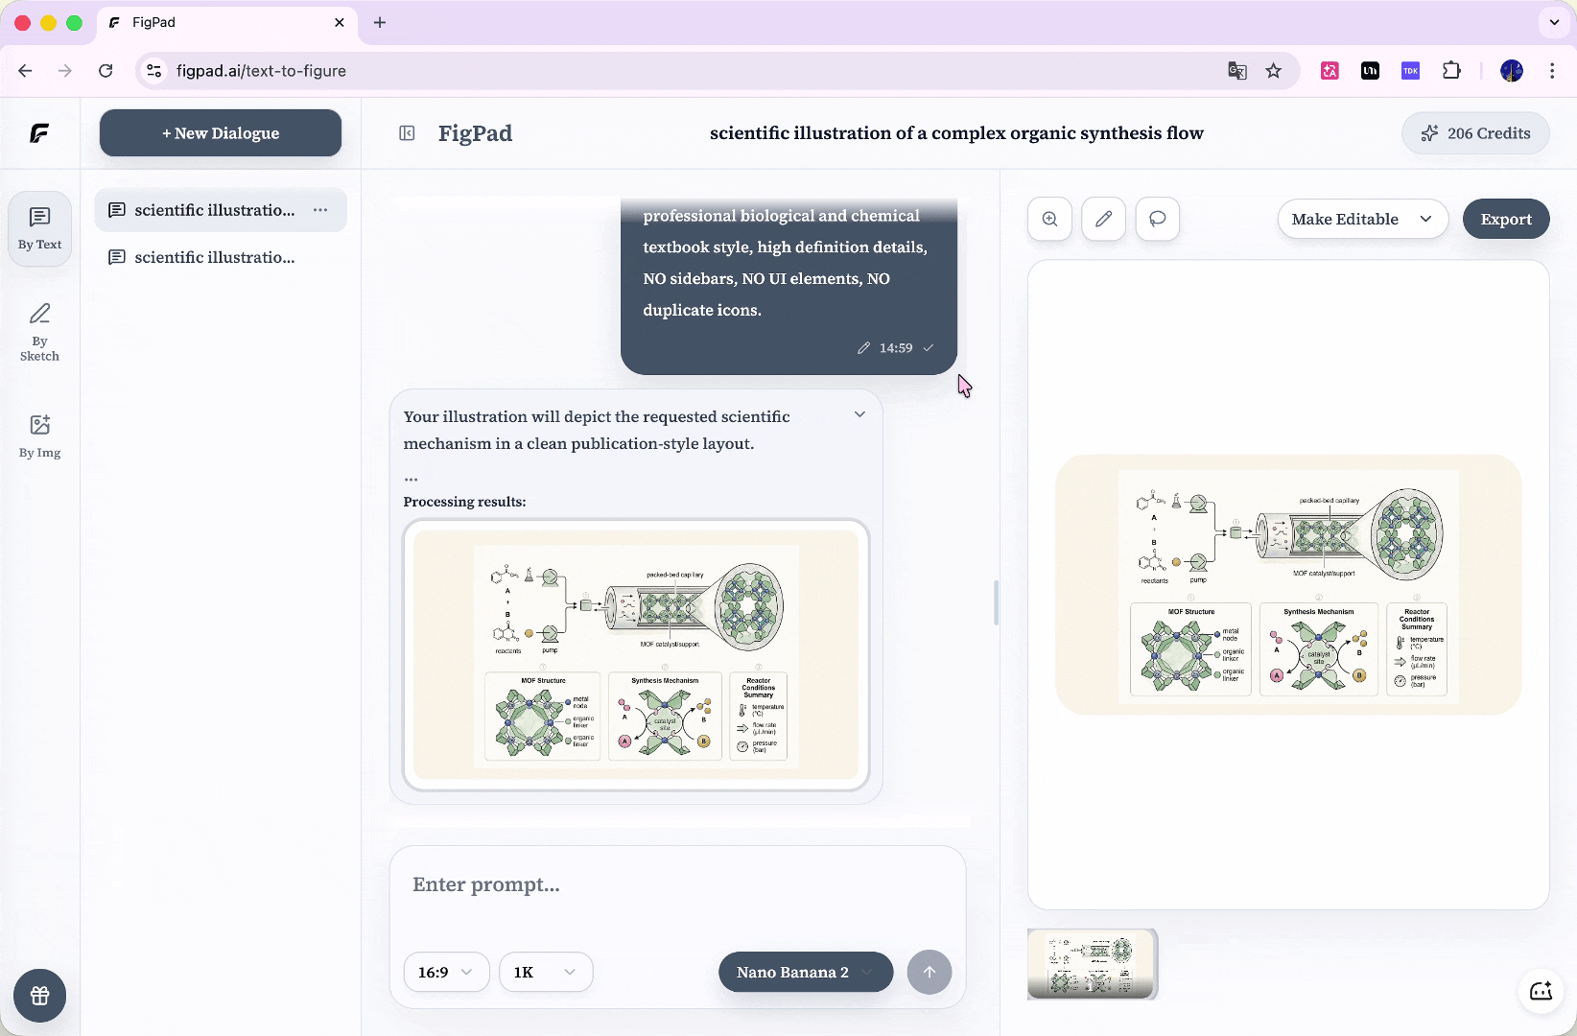The width and height of the screenshot is (1577, 1036).
Task: Select the pencil edit tool above canvas
Action: pyautogui.click(x=1103, y=219)
